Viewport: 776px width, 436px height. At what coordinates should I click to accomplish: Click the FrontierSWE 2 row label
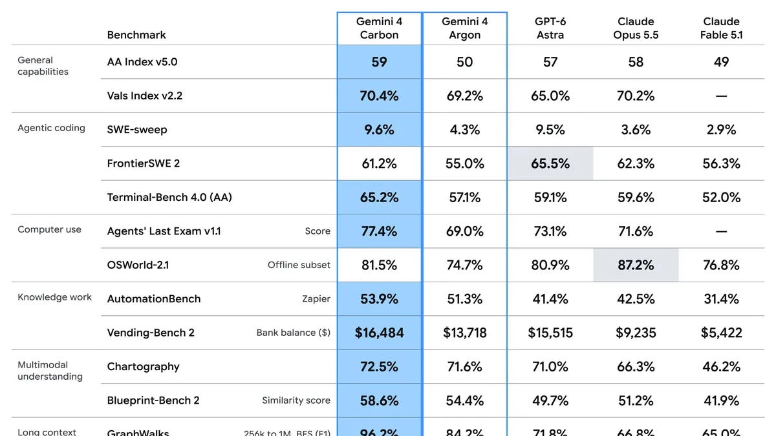[144, 163]
